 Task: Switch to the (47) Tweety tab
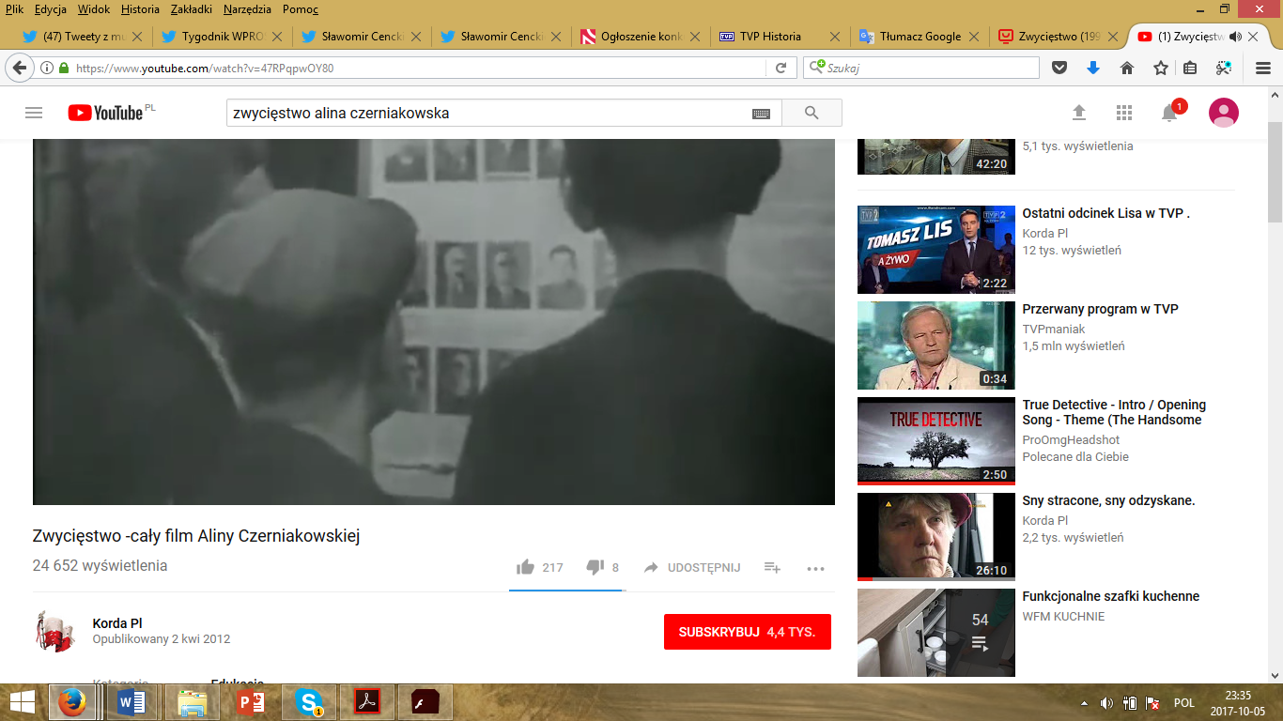tap(84, 37)
